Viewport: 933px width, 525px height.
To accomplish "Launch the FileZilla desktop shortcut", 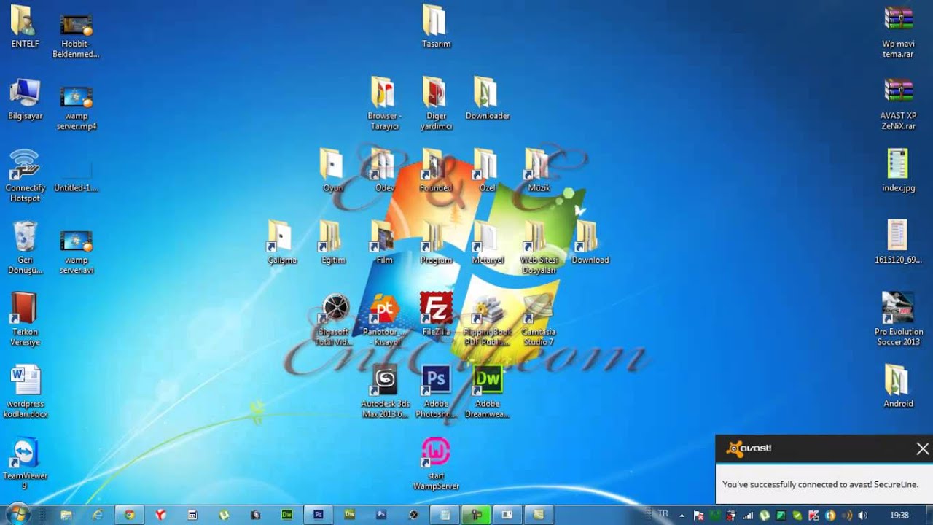I will [x=436, y=315].
